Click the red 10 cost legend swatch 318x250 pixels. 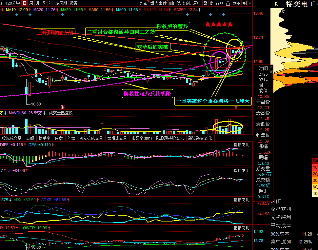tap(315, 167)
